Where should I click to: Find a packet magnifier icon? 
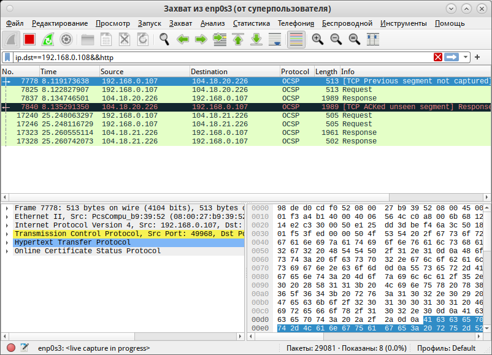pos(164,39)
